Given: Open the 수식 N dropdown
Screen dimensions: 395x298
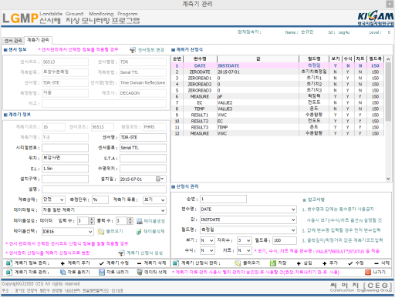Looking at the screenshot, I should pyautogui.click(x=211, y=250).
